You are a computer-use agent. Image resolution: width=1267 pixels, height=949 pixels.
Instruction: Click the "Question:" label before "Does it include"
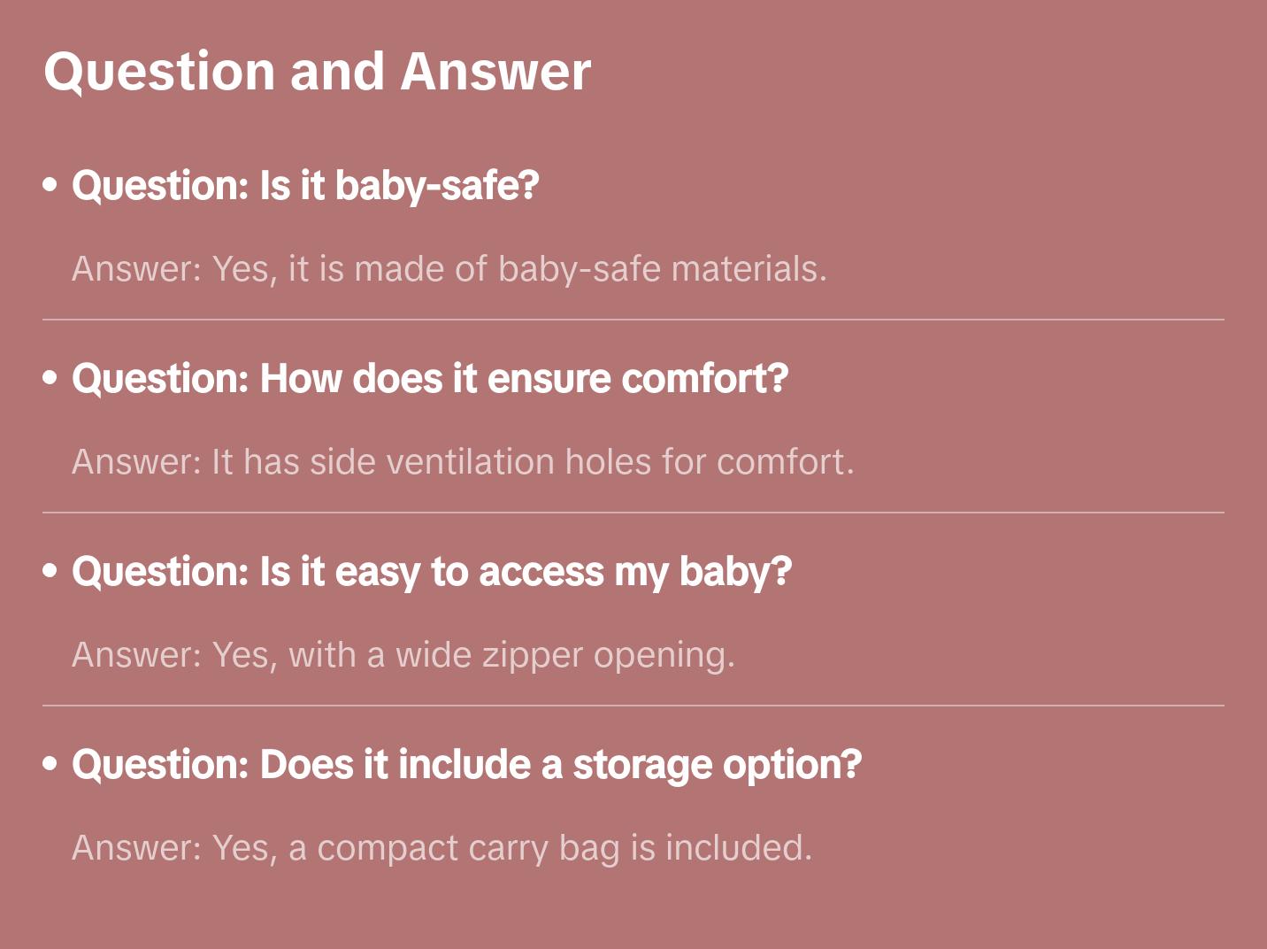pos(160,765)
